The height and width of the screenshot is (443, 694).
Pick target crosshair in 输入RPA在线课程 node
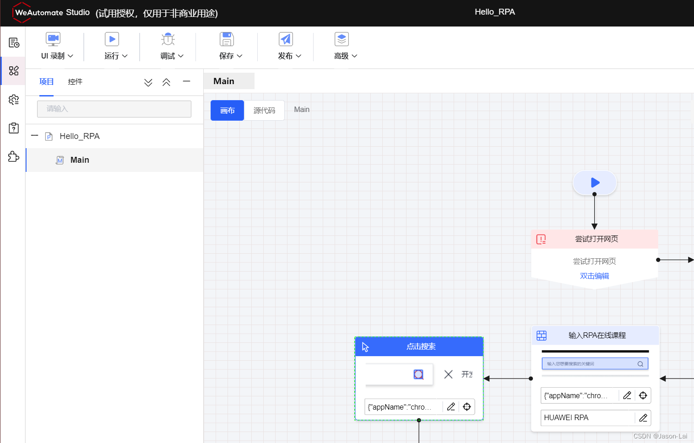tap(643, 395)
